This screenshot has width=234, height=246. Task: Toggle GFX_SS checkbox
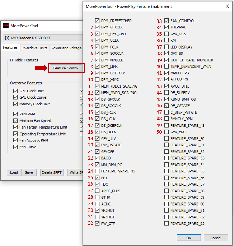[x=167, y=53]
